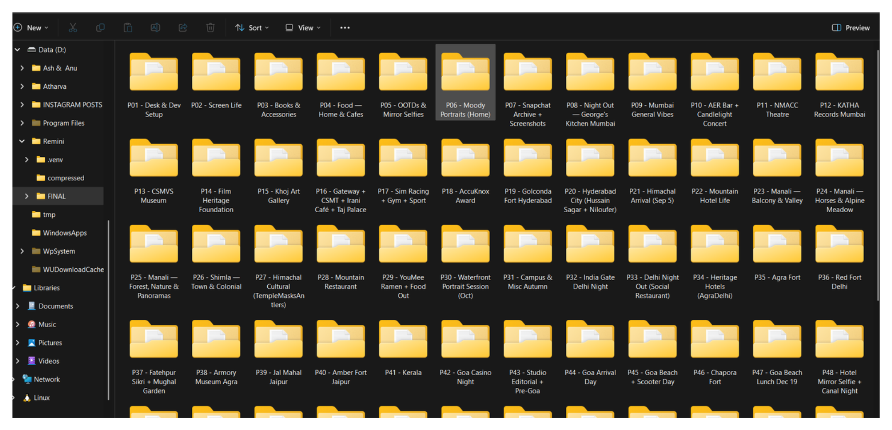Select the P17 - Sim Racing + Gym folder
The width and height of the screenshot is (892, 430).
pyautogui.click(x=403, y=172)
